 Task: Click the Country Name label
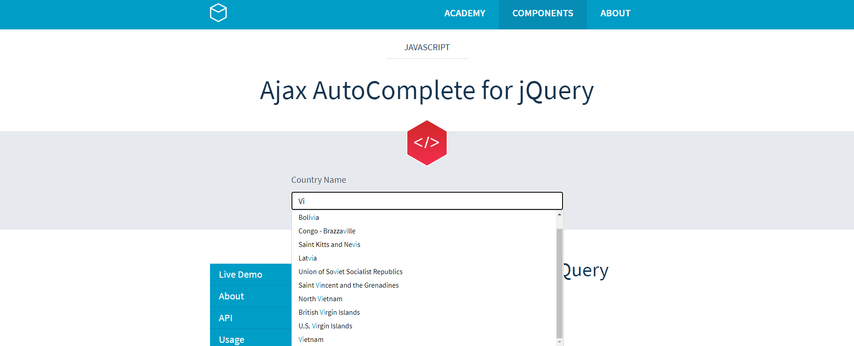pos(319,180)
